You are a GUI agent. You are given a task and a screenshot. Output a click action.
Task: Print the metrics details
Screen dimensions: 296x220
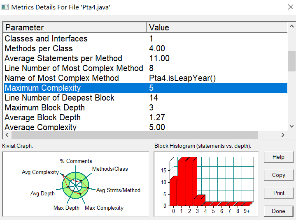[x=278, y=193]
